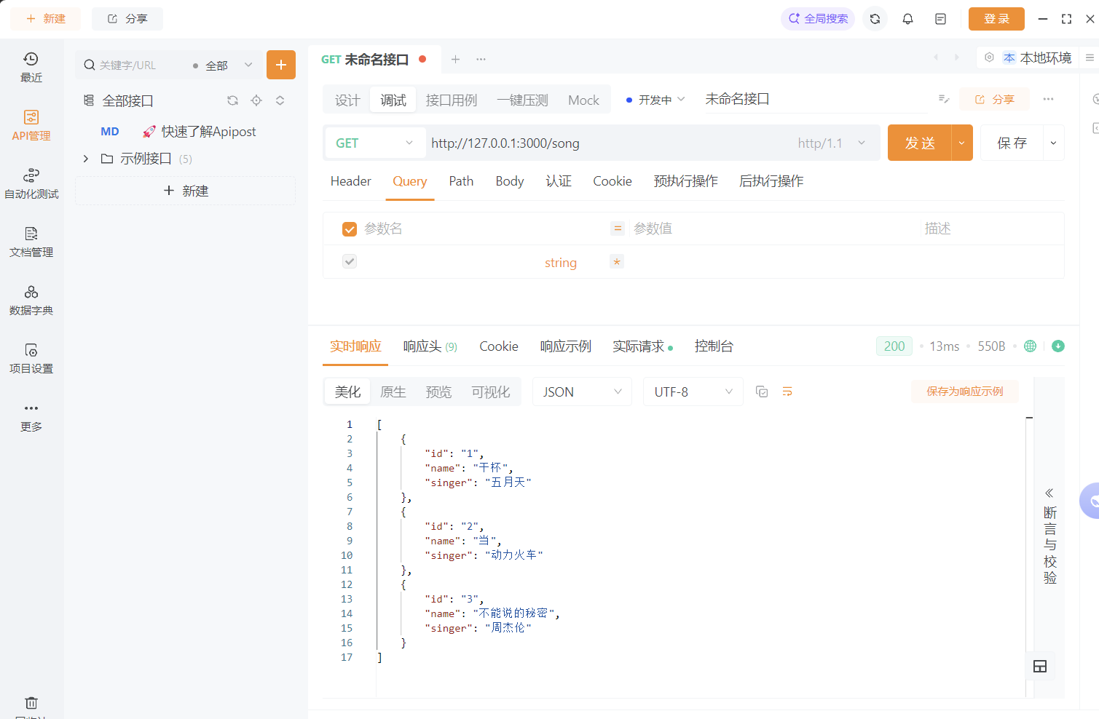
Task: Open the JSON format dropdown
Action: (x=581, y=391)
